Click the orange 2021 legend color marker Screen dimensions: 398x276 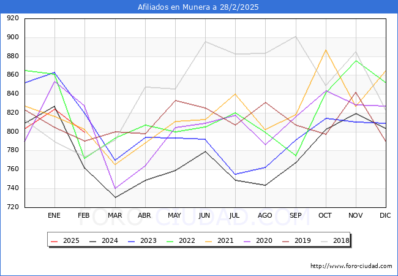(x=209, y=241)
